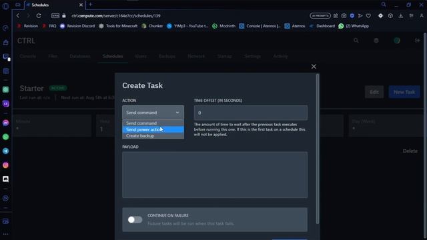
Task: Search open tabs with magnifier icon
Action: pos(384,5)
